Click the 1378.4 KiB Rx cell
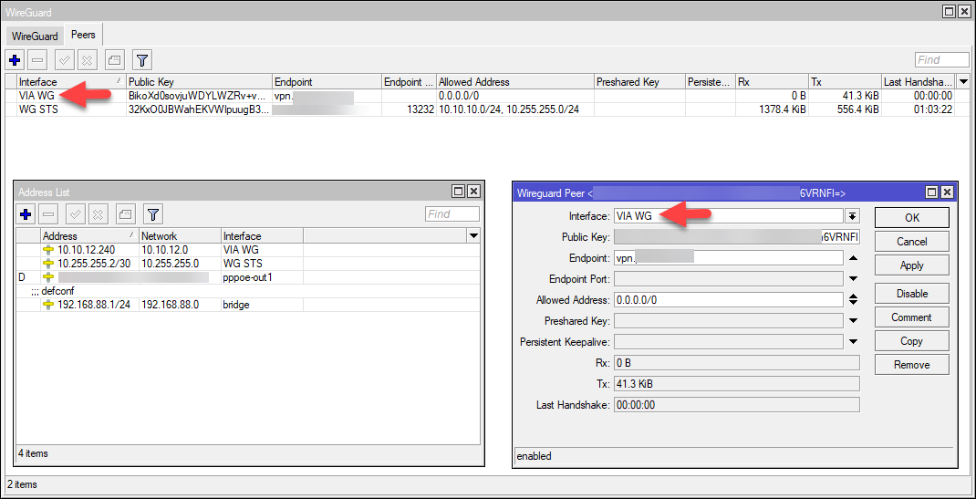Viewport: 976px width, 499px height. coord(772,109)
